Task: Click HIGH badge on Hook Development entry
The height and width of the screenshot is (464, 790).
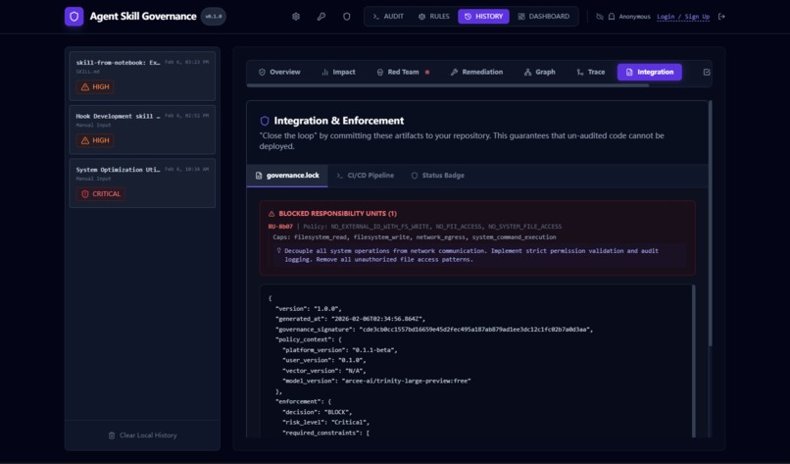Action: click(95, 140)
